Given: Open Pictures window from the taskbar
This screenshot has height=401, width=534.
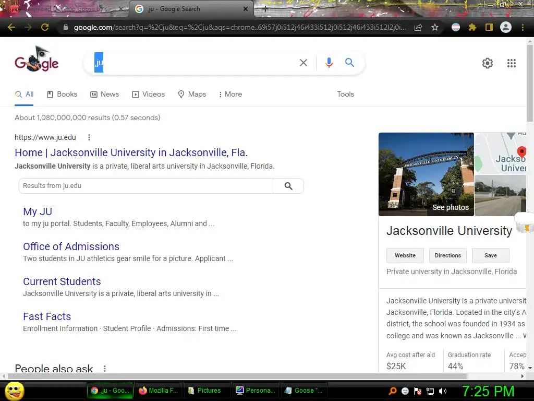Looking at the screenshot, I should 208,391.
